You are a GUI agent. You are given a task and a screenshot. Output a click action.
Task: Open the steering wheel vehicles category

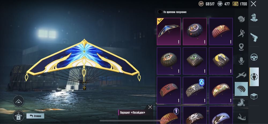tap(254, 57)
